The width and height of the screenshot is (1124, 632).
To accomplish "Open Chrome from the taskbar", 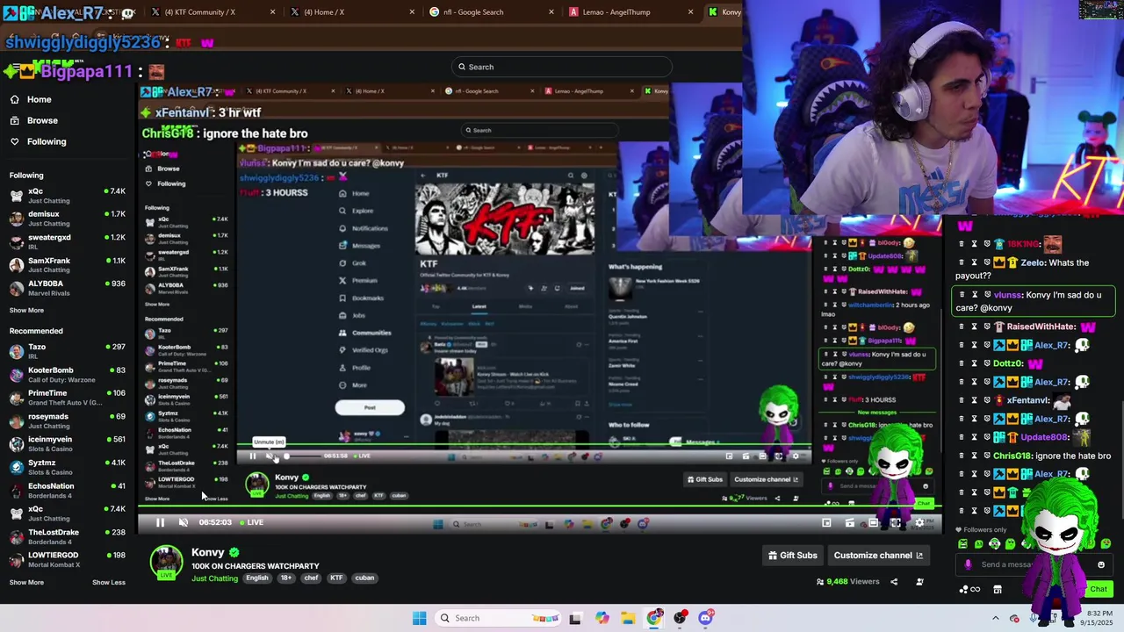I will 654,618.
